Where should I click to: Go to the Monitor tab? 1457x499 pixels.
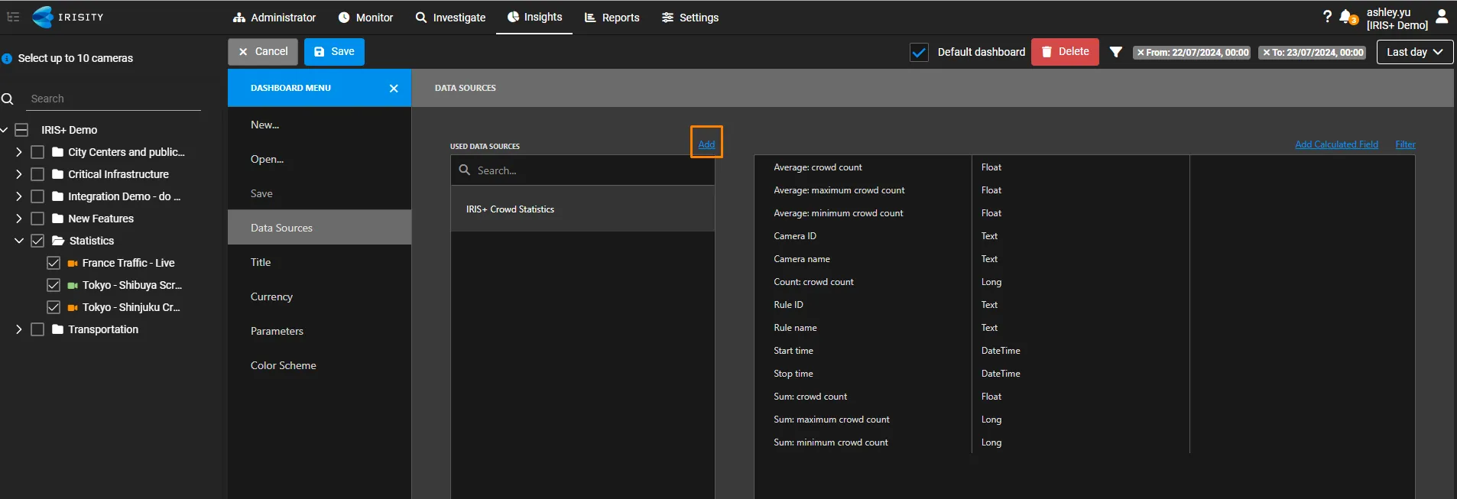365,18
